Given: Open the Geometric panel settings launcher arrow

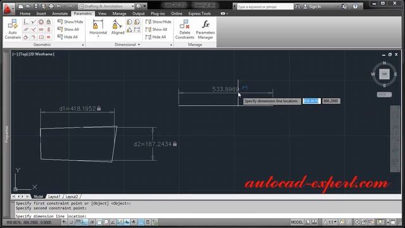Looking at the screenshot, I should click(x=83, y=45).
